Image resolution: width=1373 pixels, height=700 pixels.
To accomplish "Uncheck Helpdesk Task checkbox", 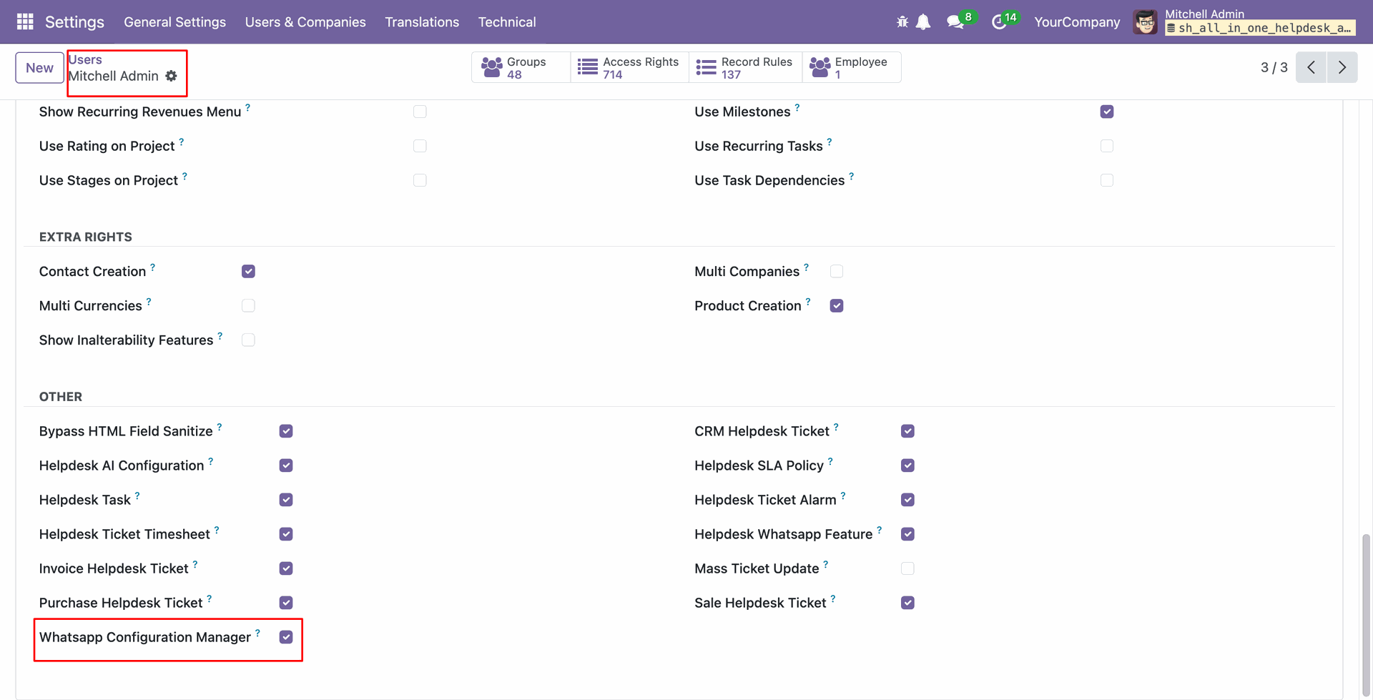I will pyautogui.click(x=286, y=500).
